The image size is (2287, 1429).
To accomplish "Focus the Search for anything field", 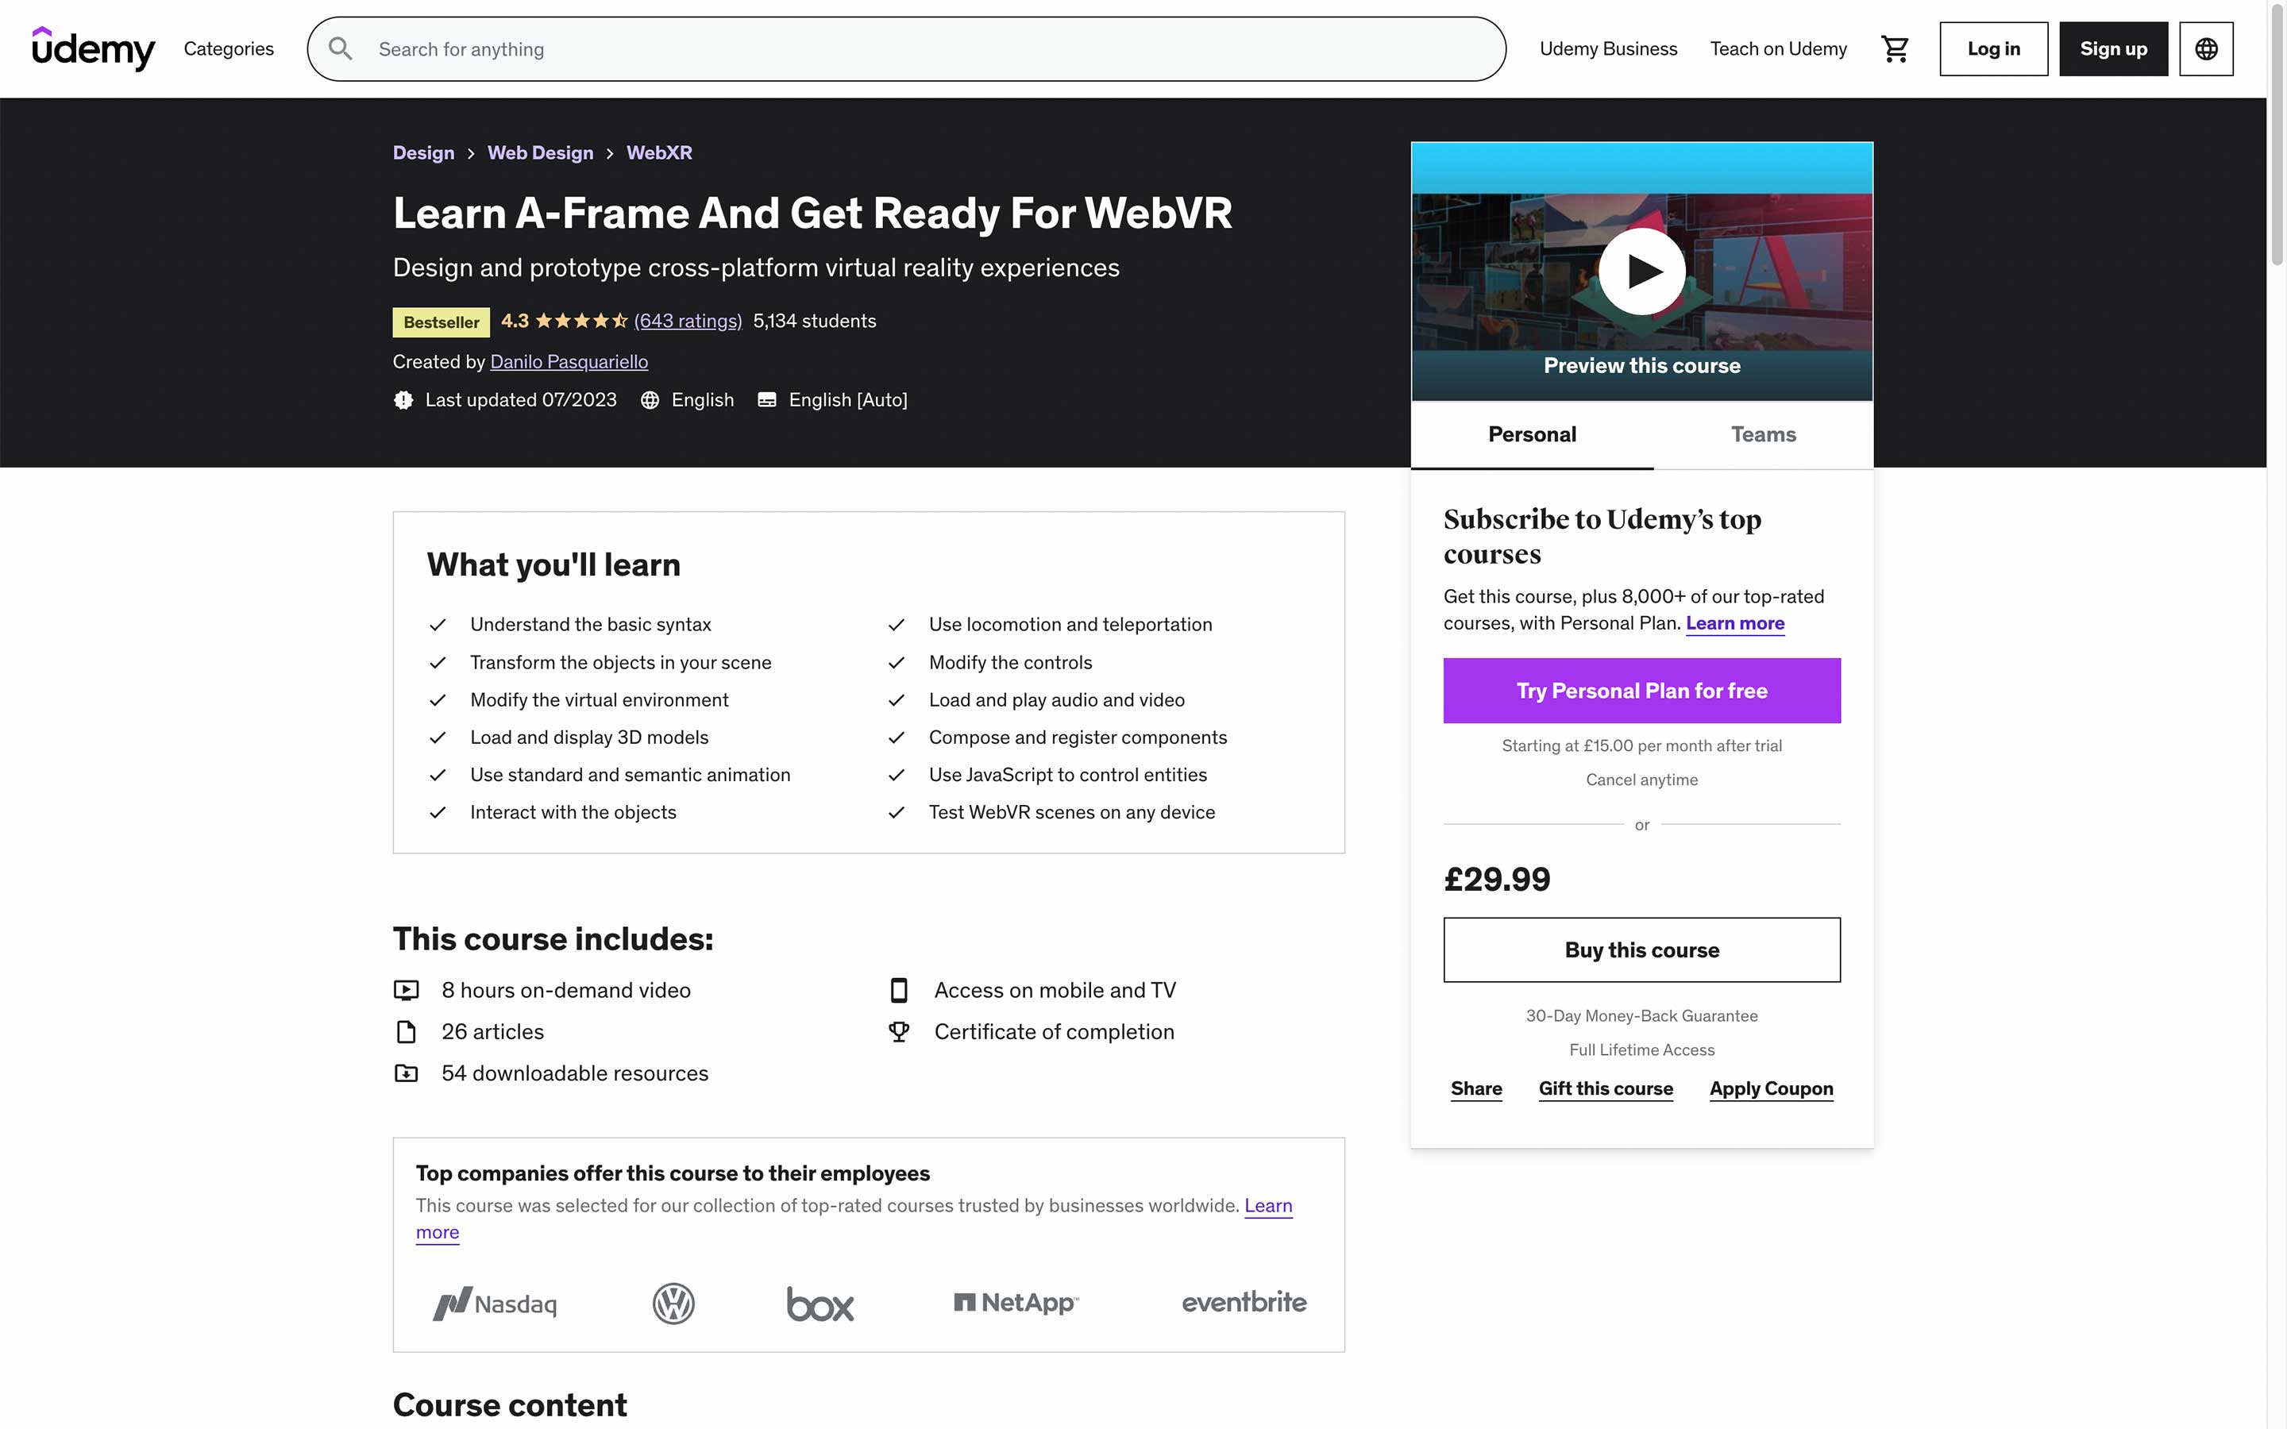I will point(905,49).
